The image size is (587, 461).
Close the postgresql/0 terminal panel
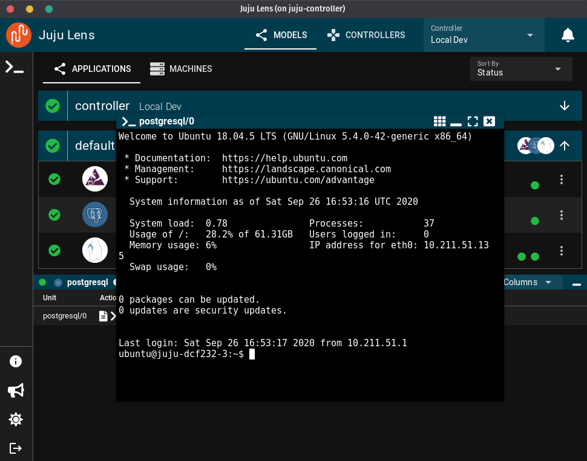coord(489,121)
